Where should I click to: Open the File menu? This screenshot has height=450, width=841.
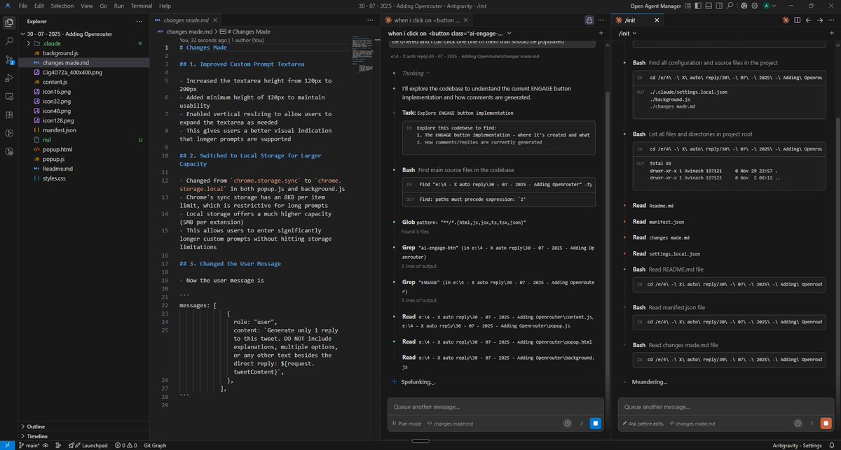click(23, 5)
